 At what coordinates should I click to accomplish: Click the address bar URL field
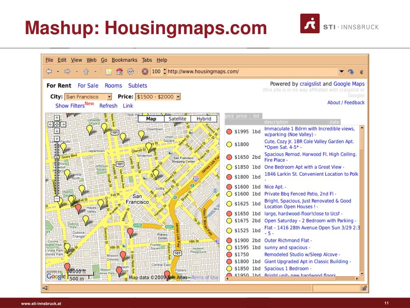click(x=252, y=71)
